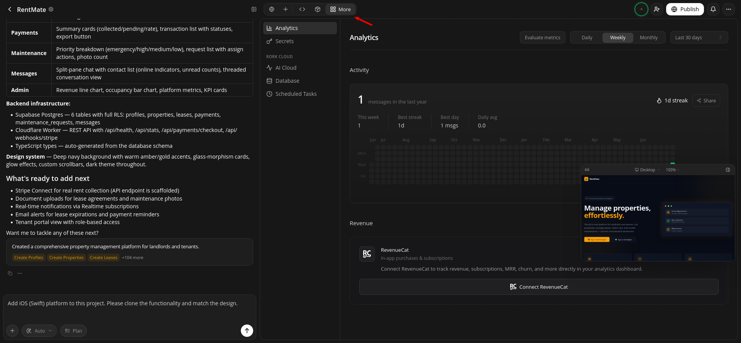Click the 'Best day' value 1 msgs
This screenshot has width=741, height=343.
coord(449,125)
